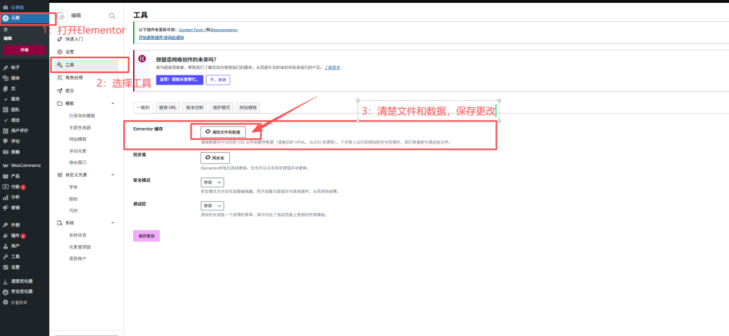Open 用户 users menu
Screen dimensions: 729x336
point(16,246)
